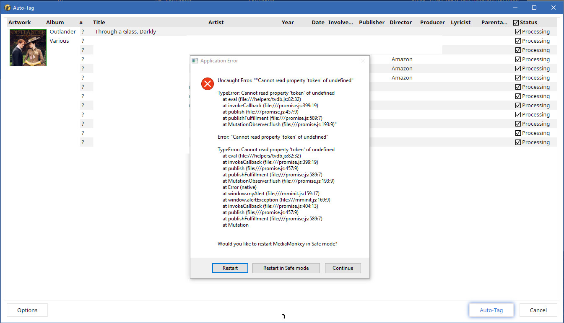Sort by the Artist column header
Screen dimensions: 564x323
pyautogui.click(x=216, y=23)
